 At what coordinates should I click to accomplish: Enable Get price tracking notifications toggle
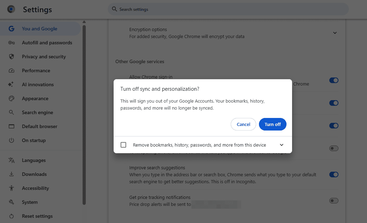pos(334,201)
